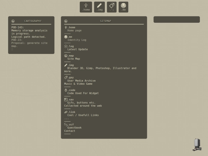Screen dimensions: 208x156
Task: Follow the .log sitemap link
Action: [70, 46]
